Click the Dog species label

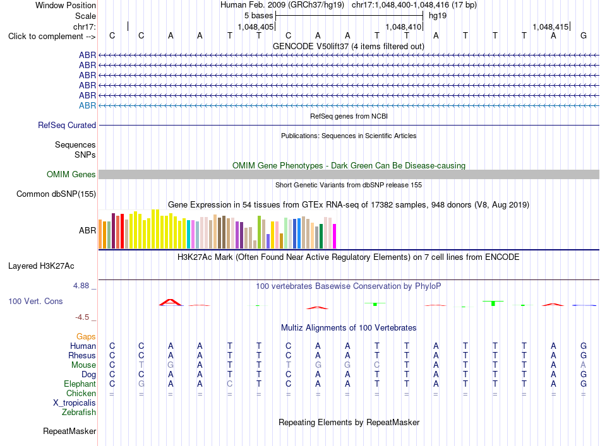(89, 375)
